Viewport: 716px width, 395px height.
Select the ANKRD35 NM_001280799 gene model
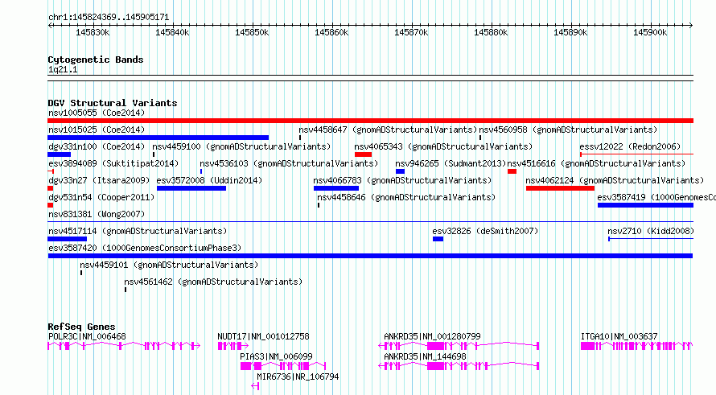tap(459, 346)
